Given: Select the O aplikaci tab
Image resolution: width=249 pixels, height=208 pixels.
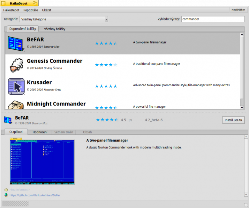Looking at the screenshot, I should coord(16,132).
